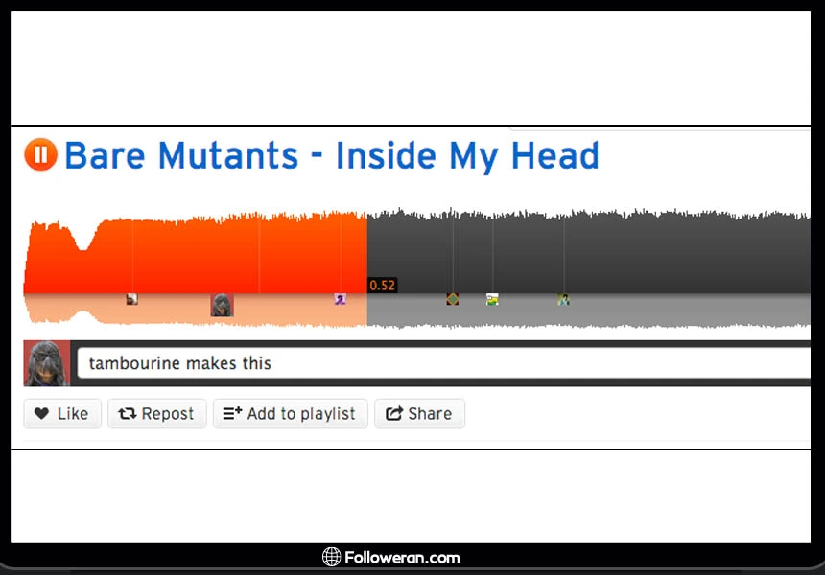Seek back within the orange played waveform
The image size is (825, 575).
[192, 254]
